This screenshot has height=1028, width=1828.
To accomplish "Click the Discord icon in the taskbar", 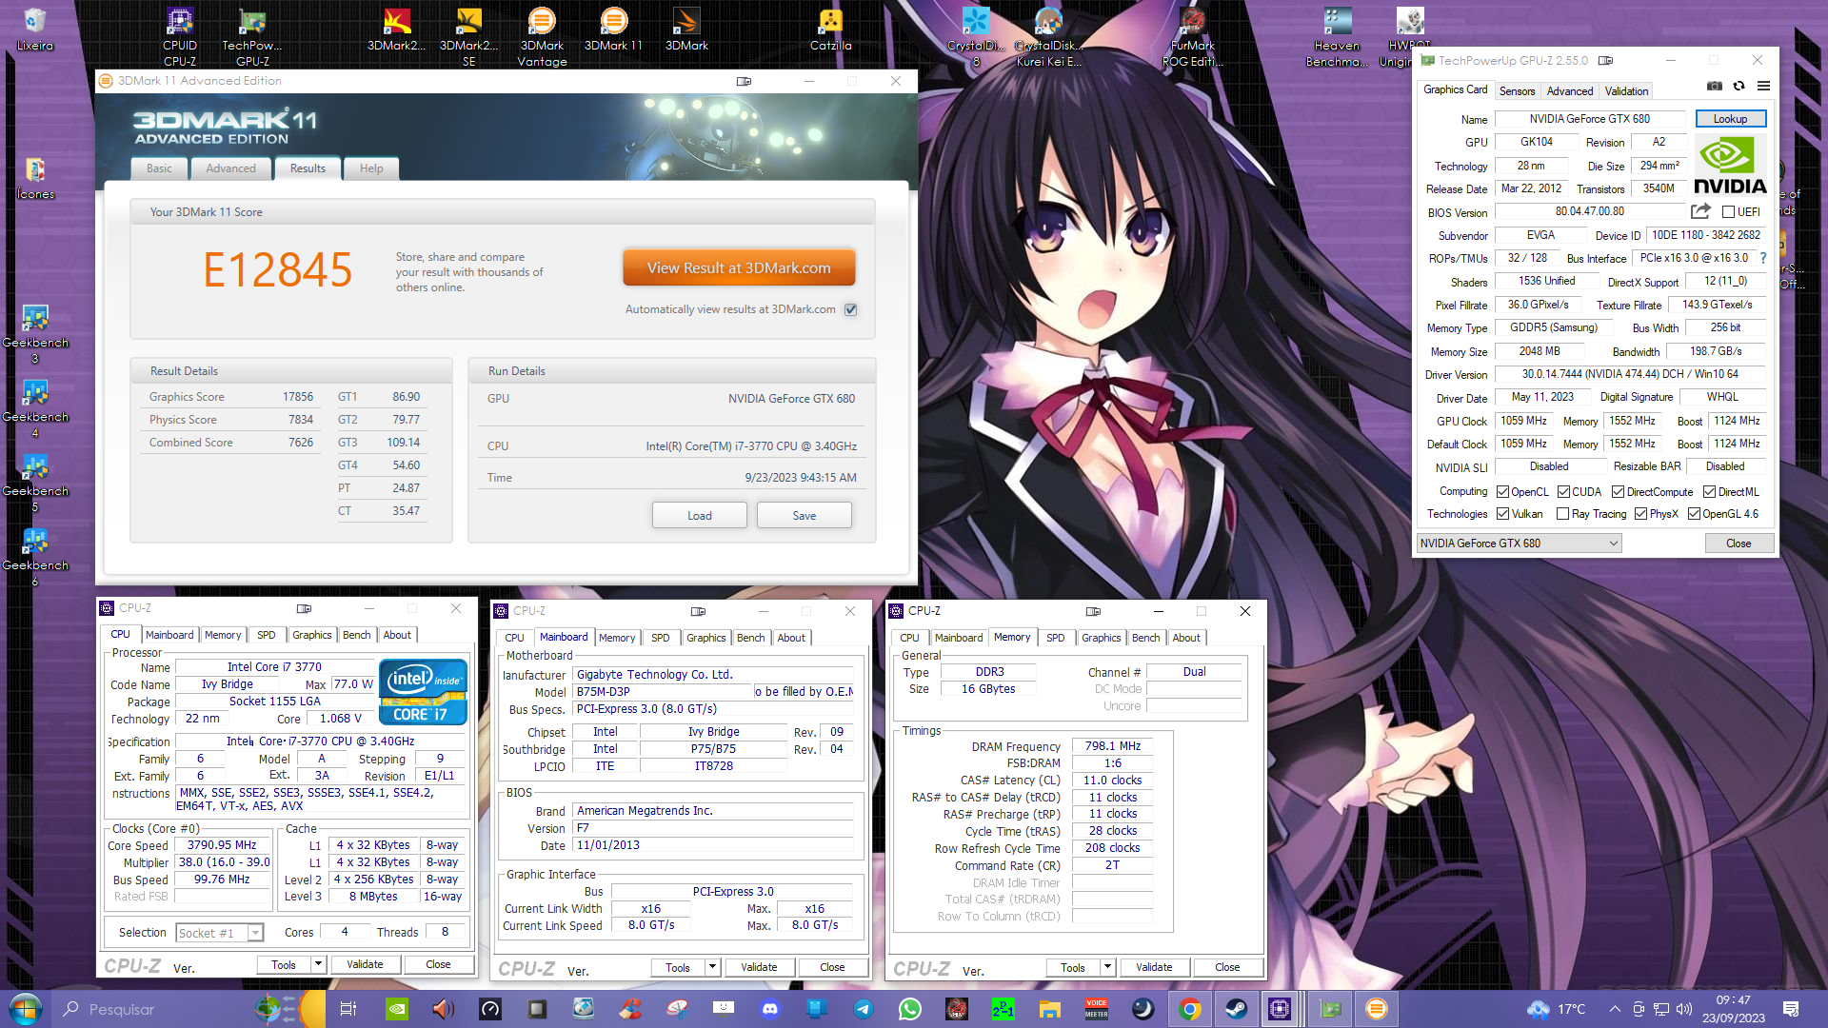I will [x=770, y=1009].
